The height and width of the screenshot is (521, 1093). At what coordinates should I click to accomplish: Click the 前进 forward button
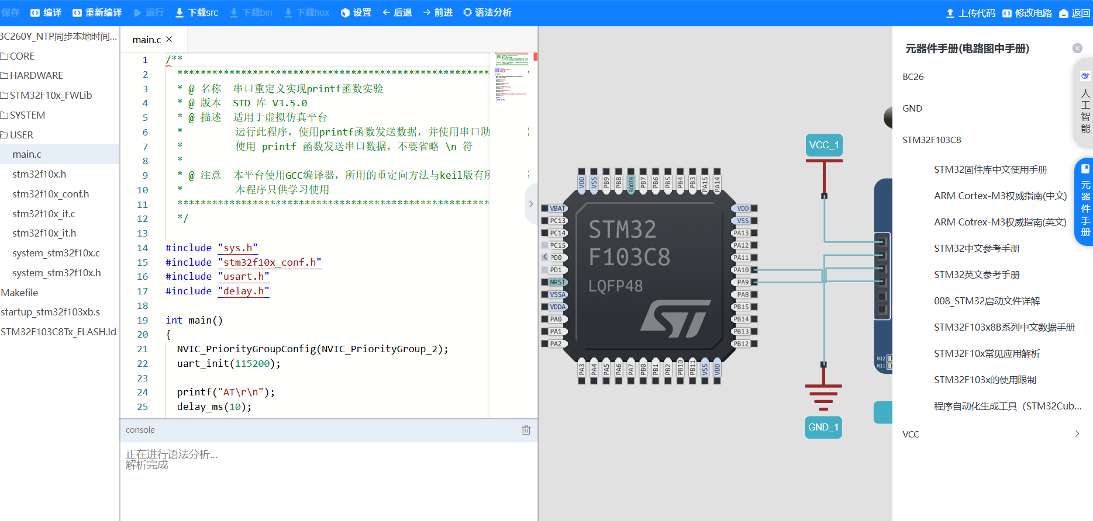437,12
